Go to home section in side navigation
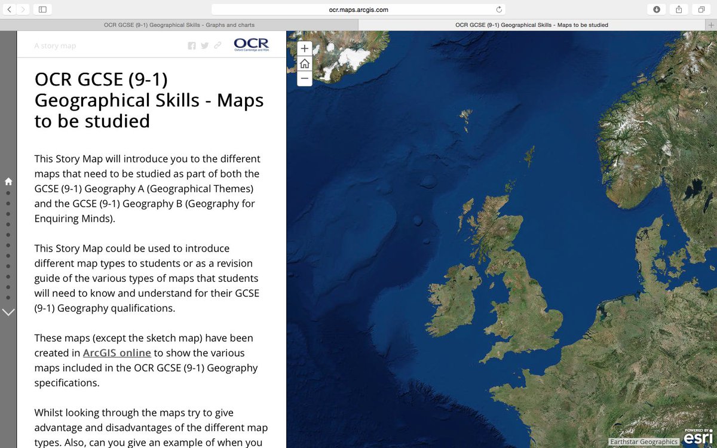717x448 pixels. tap(8, 181)
